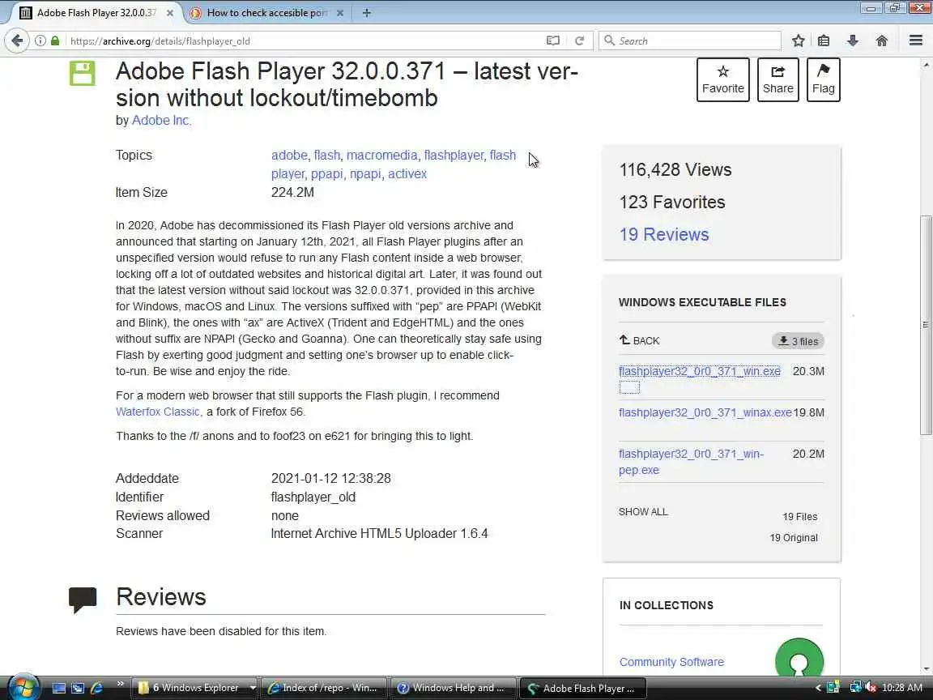Open the Community Software collection link

671,662
